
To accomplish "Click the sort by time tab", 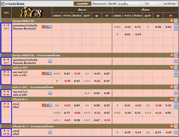I will (x=99, y=4).
